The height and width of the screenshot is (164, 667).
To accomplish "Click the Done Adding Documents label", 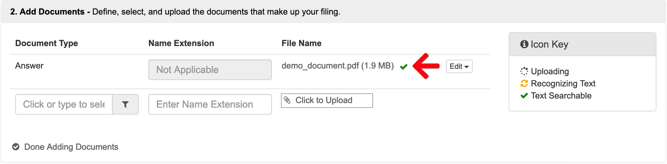I will (71, 147).
